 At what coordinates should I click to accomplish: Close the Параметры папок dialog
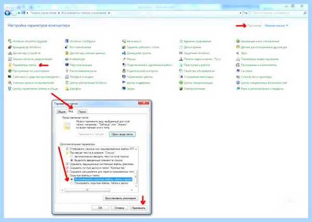[x=144, y=103]
